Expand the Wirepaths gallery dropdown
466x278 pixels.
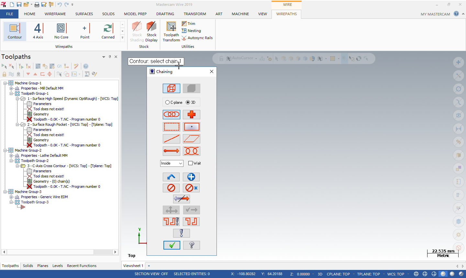click(x=122, y=38)
